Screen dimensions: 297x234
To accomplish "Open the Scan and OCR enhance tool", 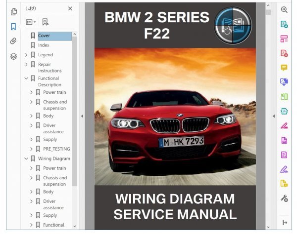I will 284,111.
